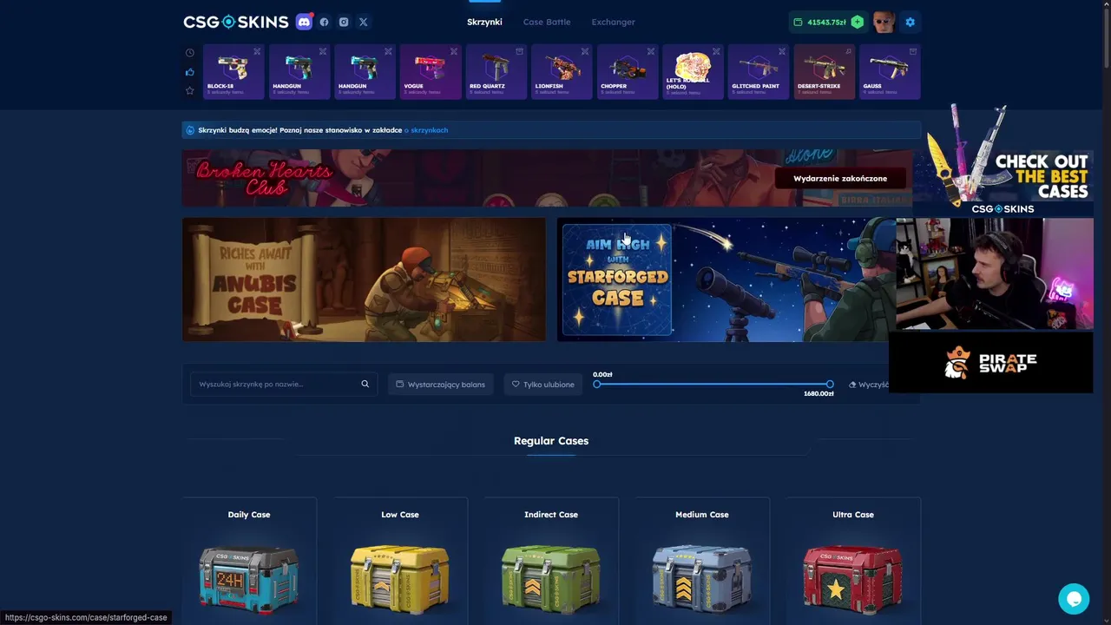This screenshot has height=625, width=1111.
Task: Open the LIONFISH drop card
Action: [562, 71]
